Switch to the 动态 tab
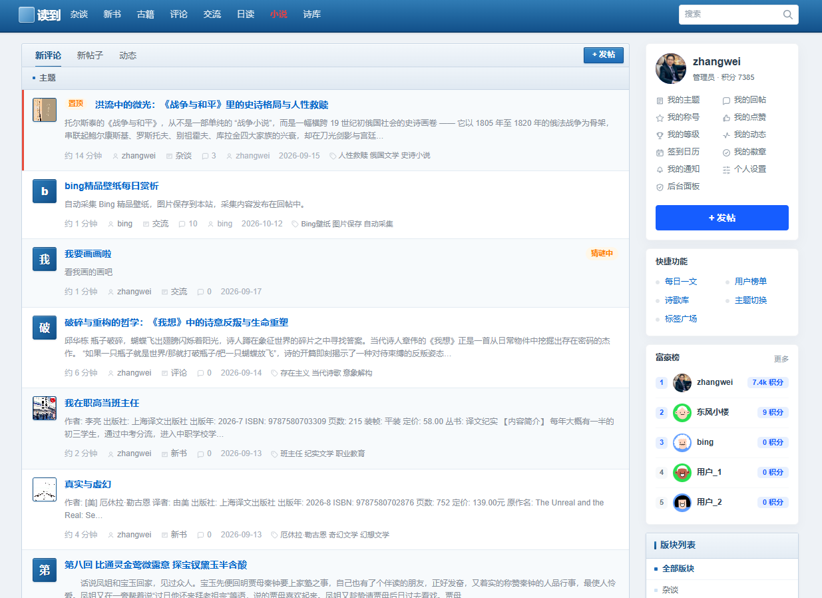The height and width of the screenshot is (598, 822). [128, 55]
